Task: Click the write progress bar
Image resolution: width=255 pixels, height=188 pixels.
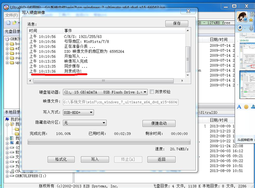Action: (109, 142)
